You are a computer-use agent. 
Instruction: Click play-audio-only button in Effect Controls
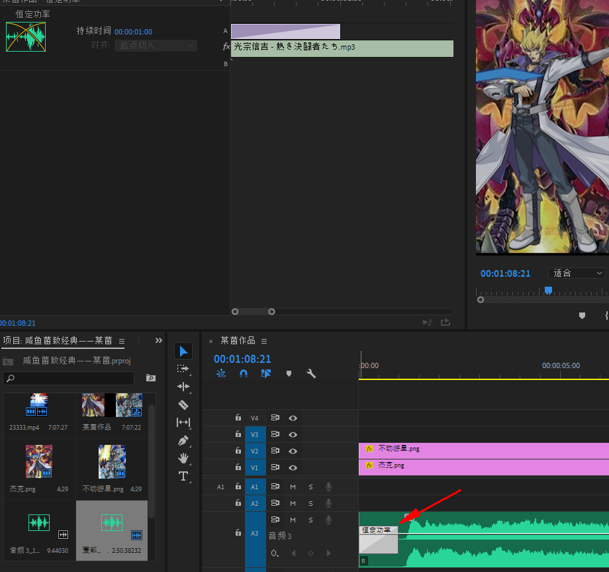427,322
